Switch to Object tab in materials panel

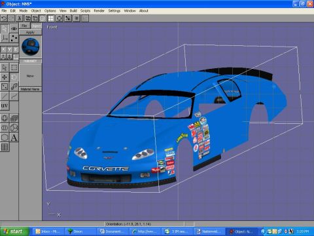pos(36,26)
